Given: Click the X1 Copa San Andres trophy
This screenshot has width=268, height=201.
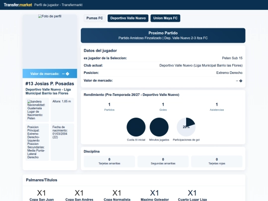Looking at the screenshot, I should click(x=79, y=195).
